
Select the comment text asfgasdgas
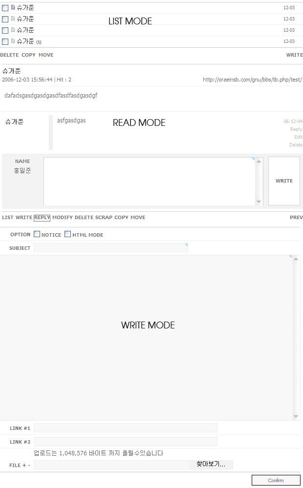[x=71, y=121]
